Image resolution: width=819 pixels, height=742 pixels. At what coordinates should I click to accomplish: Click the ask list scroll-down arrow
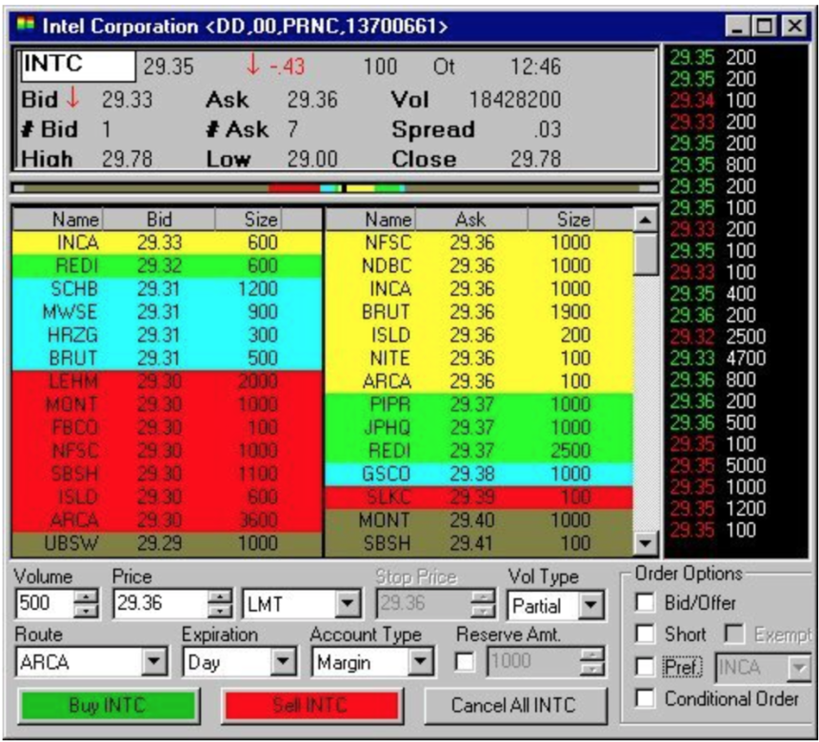(646, 543)
